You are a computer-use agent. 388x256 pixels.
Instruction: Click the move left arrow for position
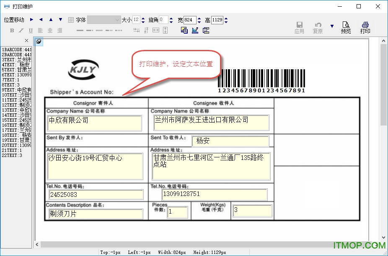pos(41,20)
